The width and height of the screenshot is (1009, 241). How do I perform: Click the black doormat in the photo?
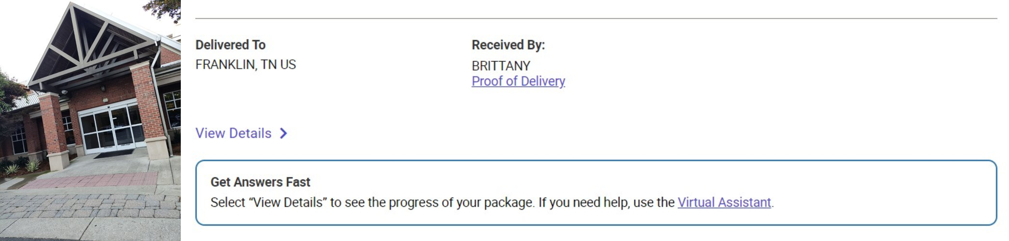(114, 154)
